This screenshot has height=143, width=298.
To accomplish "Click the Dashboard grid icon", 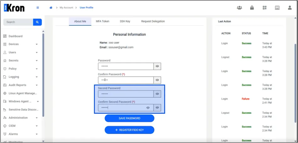I will pos(5,36).
